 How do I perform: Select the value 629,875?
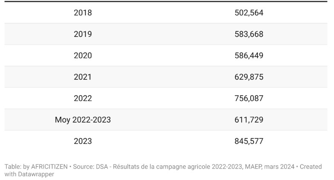[x=249, y=77]
